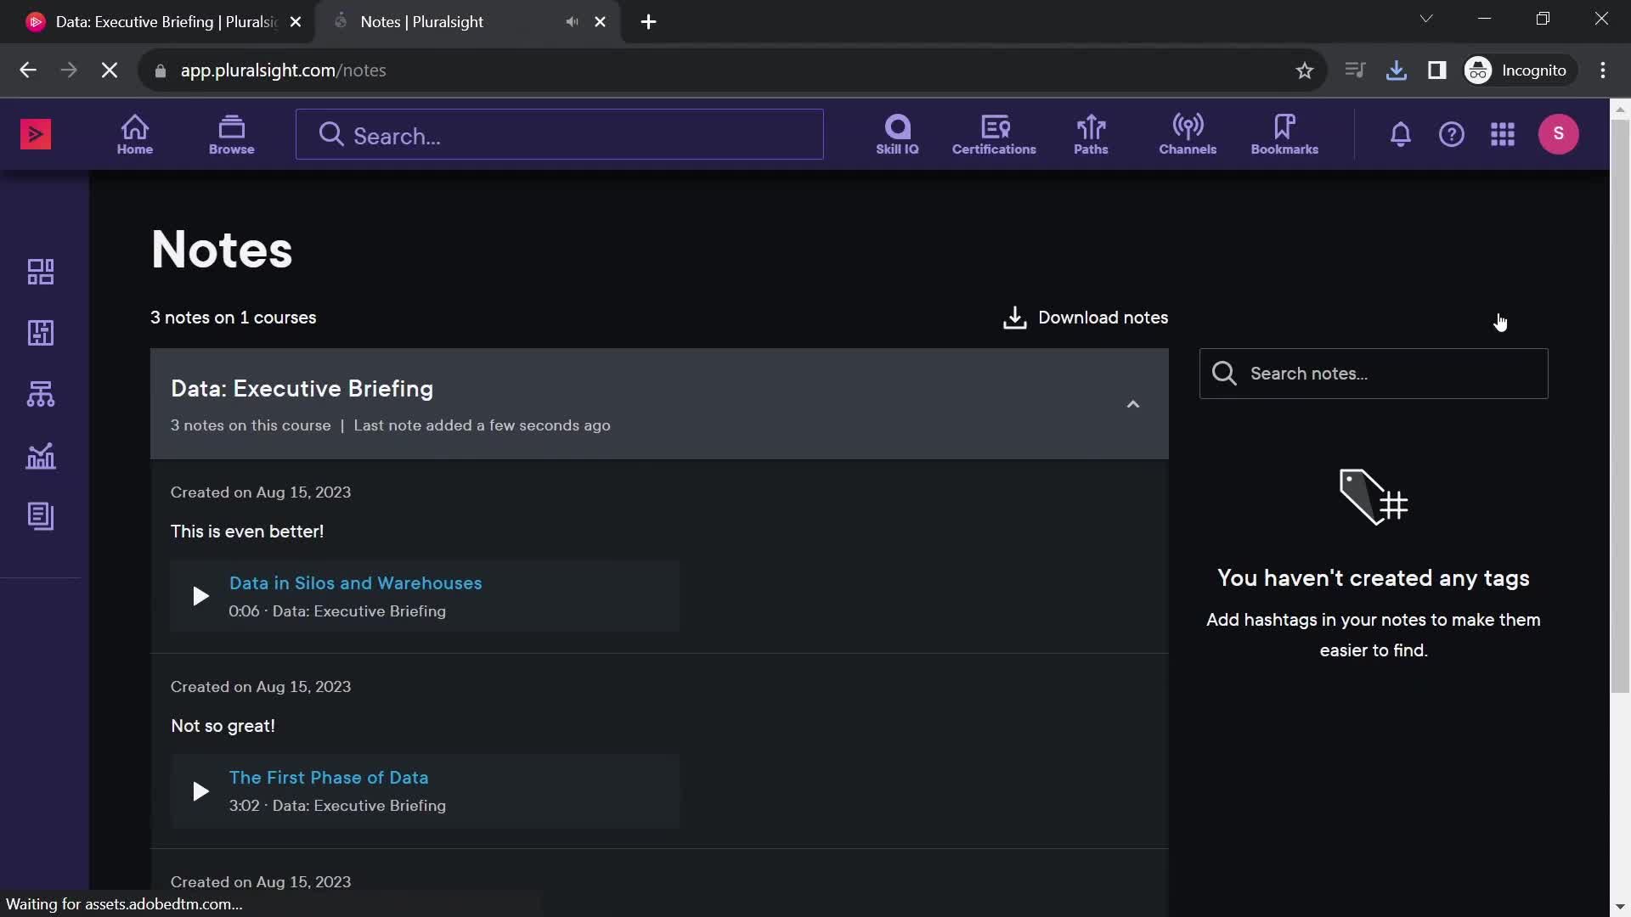Open Skill IQ from the header

click(x=897, y=134)
